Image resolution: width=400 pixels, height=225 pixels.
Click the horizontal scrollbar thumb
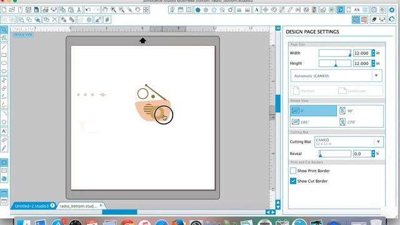pyautogui.click(x=119, y=212)
